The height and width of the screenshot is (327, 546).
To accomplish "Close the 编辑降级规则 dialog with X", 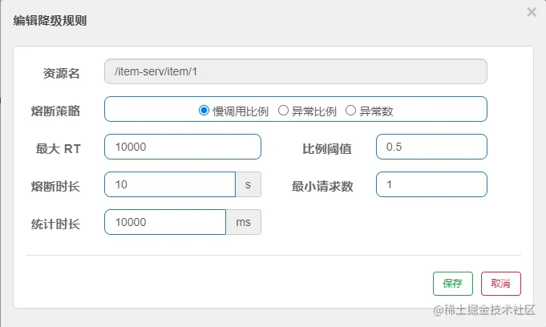I will (x=532, y=12).
